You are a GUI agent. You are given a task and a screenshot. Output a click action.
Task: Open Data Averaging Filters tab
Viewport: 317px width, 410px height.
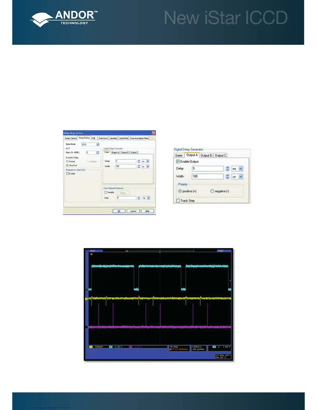(x=139, y=138)
